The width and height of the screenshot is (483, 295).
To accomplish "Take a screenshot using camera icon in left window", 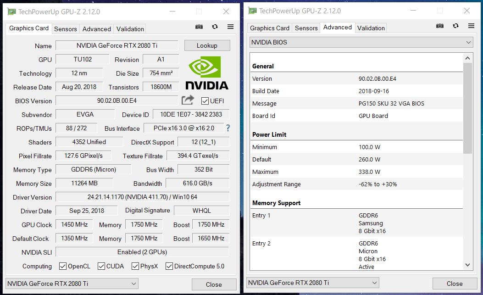I will 199,27.
